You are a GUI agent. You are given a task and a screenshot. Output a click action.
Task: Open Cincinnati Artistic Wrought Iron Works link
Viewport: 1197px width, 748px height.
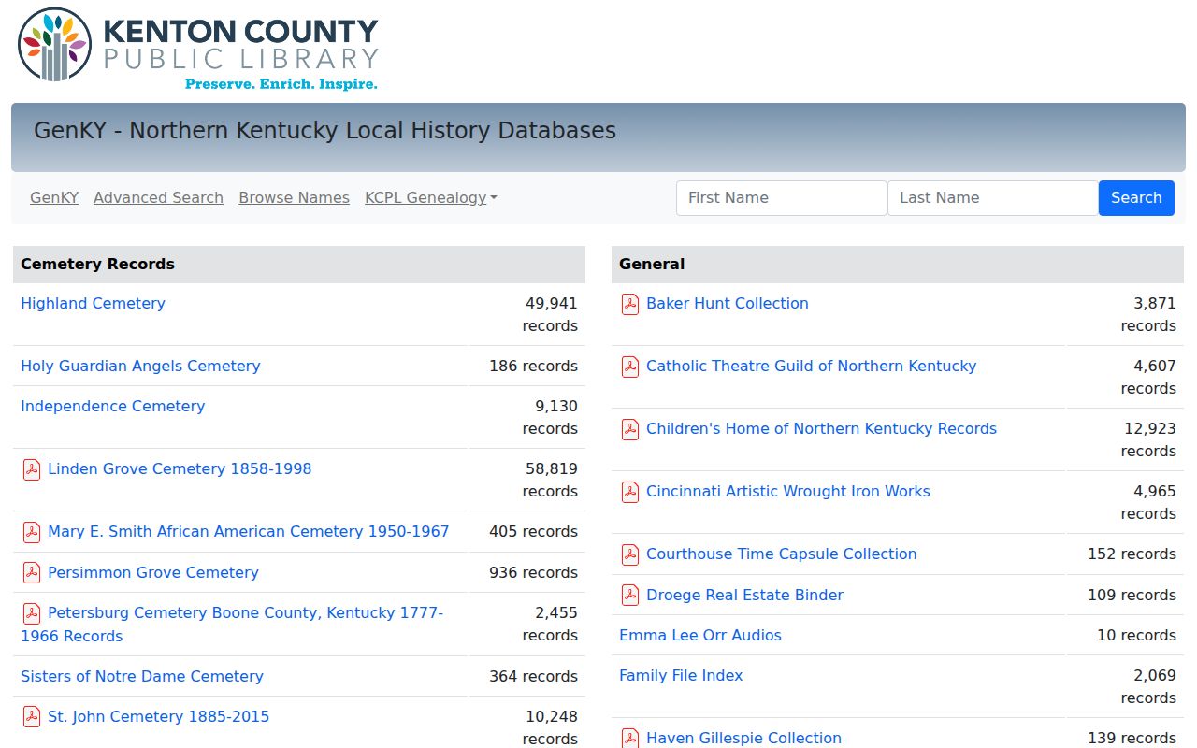(x=788, y=491)
